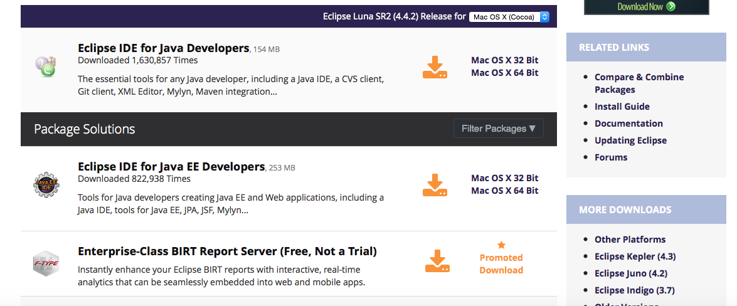Click the RELATED LINKS heading

614,48
